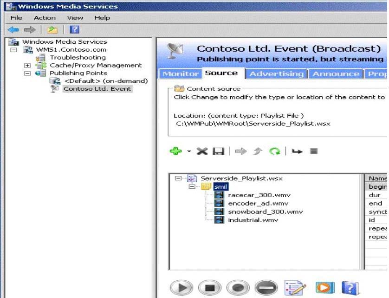Click the Back arrow in the toolbar

tap(13, 30)
